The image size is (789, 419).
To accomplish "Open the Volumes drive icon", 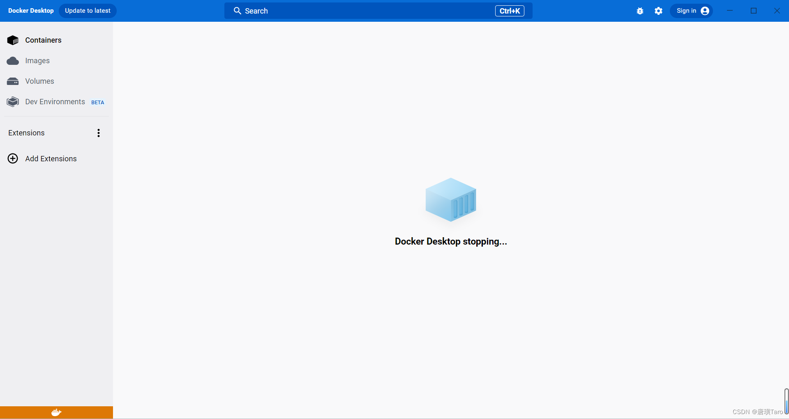I will coord(13,81).
